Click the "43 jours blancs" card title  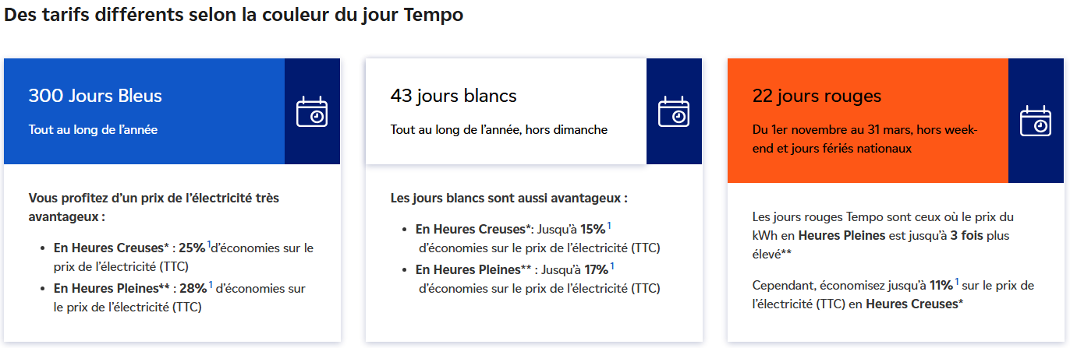[453, 96]
